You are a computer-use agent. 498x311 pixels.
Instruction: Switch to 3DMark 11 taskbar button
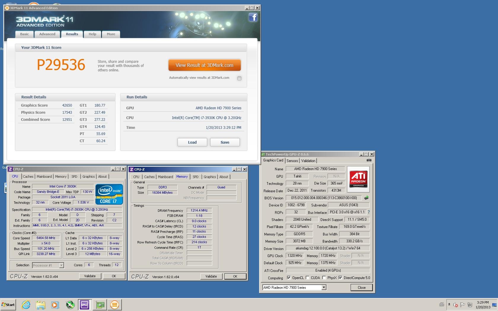[x=115, y=304]
